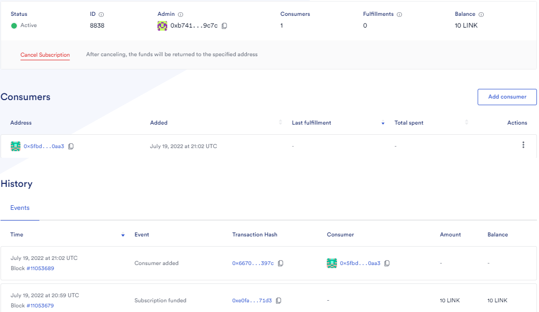Click the History heading
Screen dimensions: 539x312
pos(16,184)
